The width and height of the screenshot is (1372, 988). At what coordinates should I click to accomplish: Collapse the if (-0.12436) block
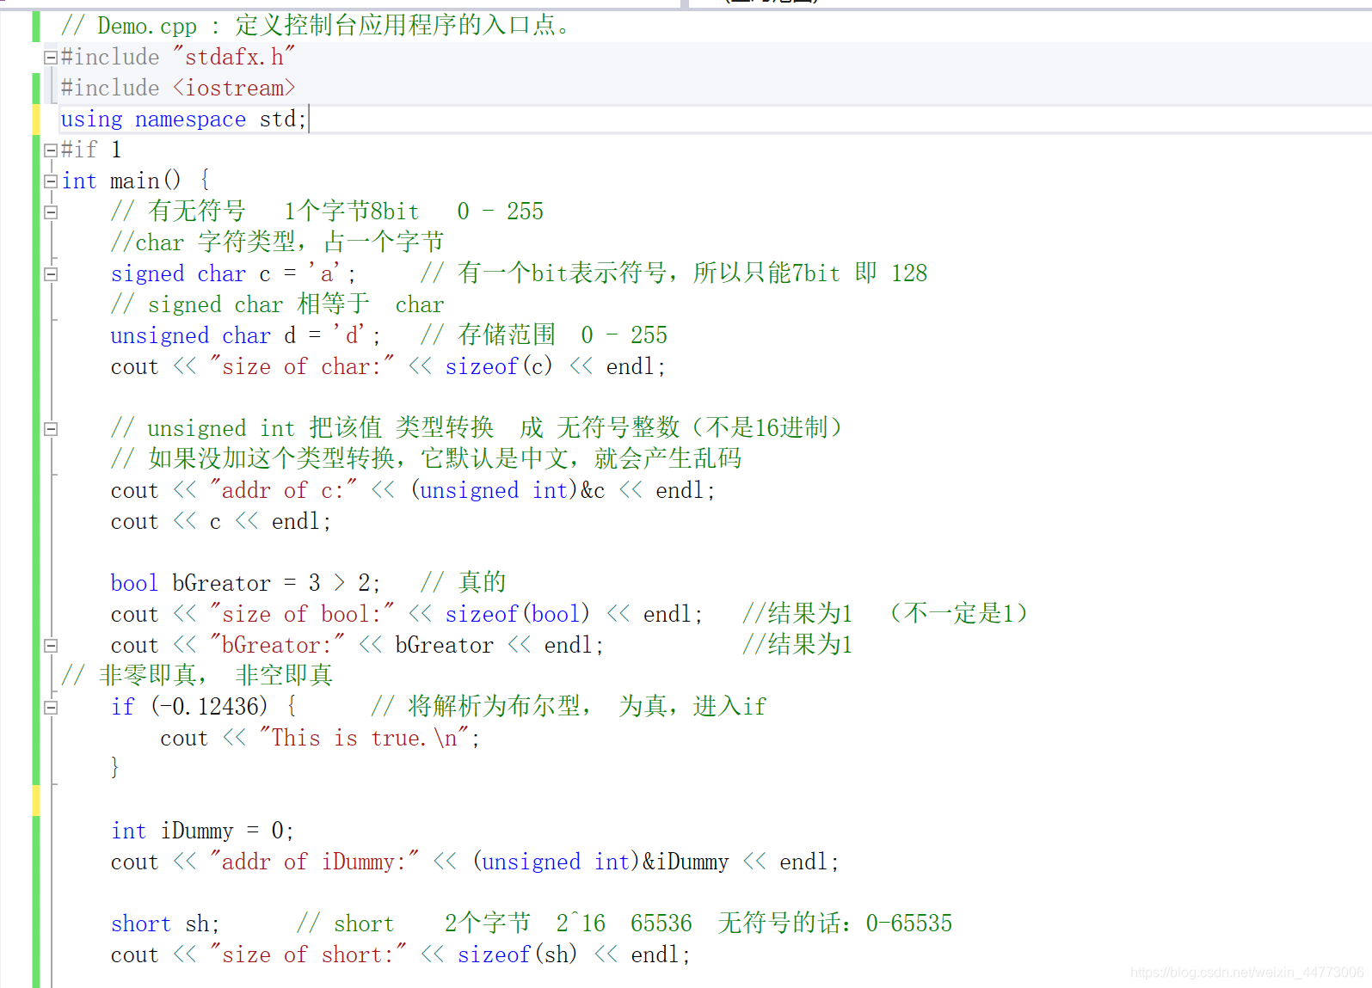(x=51, y=708)
